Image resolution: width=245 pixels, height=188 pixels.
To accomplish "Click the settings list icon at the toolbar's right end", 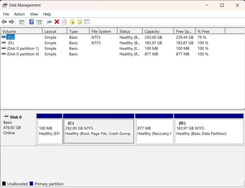I will pos(87,22).
